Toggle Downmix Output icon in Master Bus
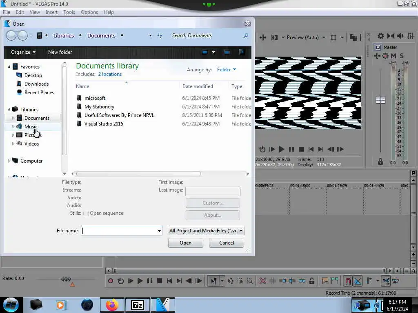Screen dimensions: 418x313 point(391,36)
